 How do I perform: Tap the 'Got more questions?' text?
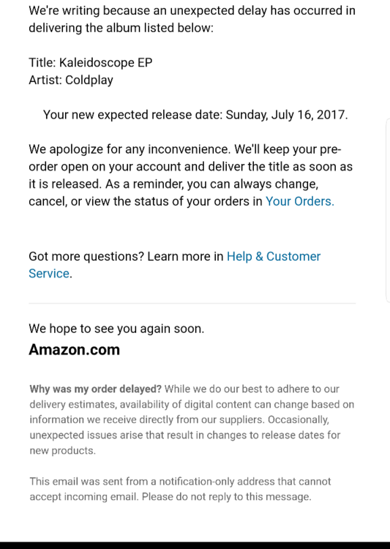coord(86,257)
